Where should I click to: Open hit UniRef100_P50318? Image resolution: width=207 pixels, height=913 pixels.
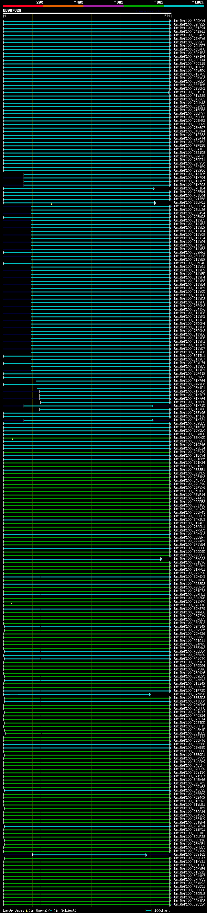(x=189, y=64)
